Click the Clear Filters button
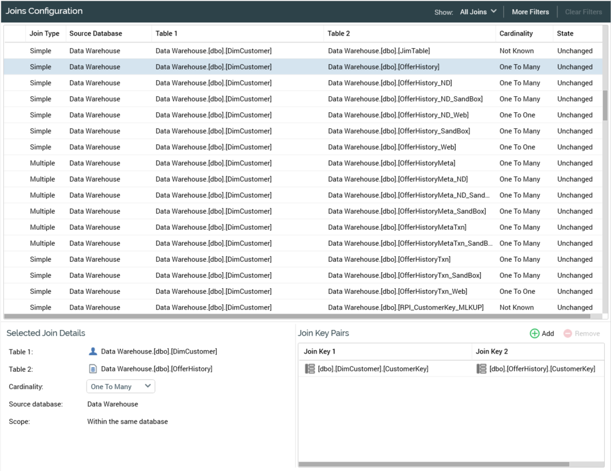611x471 pixels. (x=583, y=12)
